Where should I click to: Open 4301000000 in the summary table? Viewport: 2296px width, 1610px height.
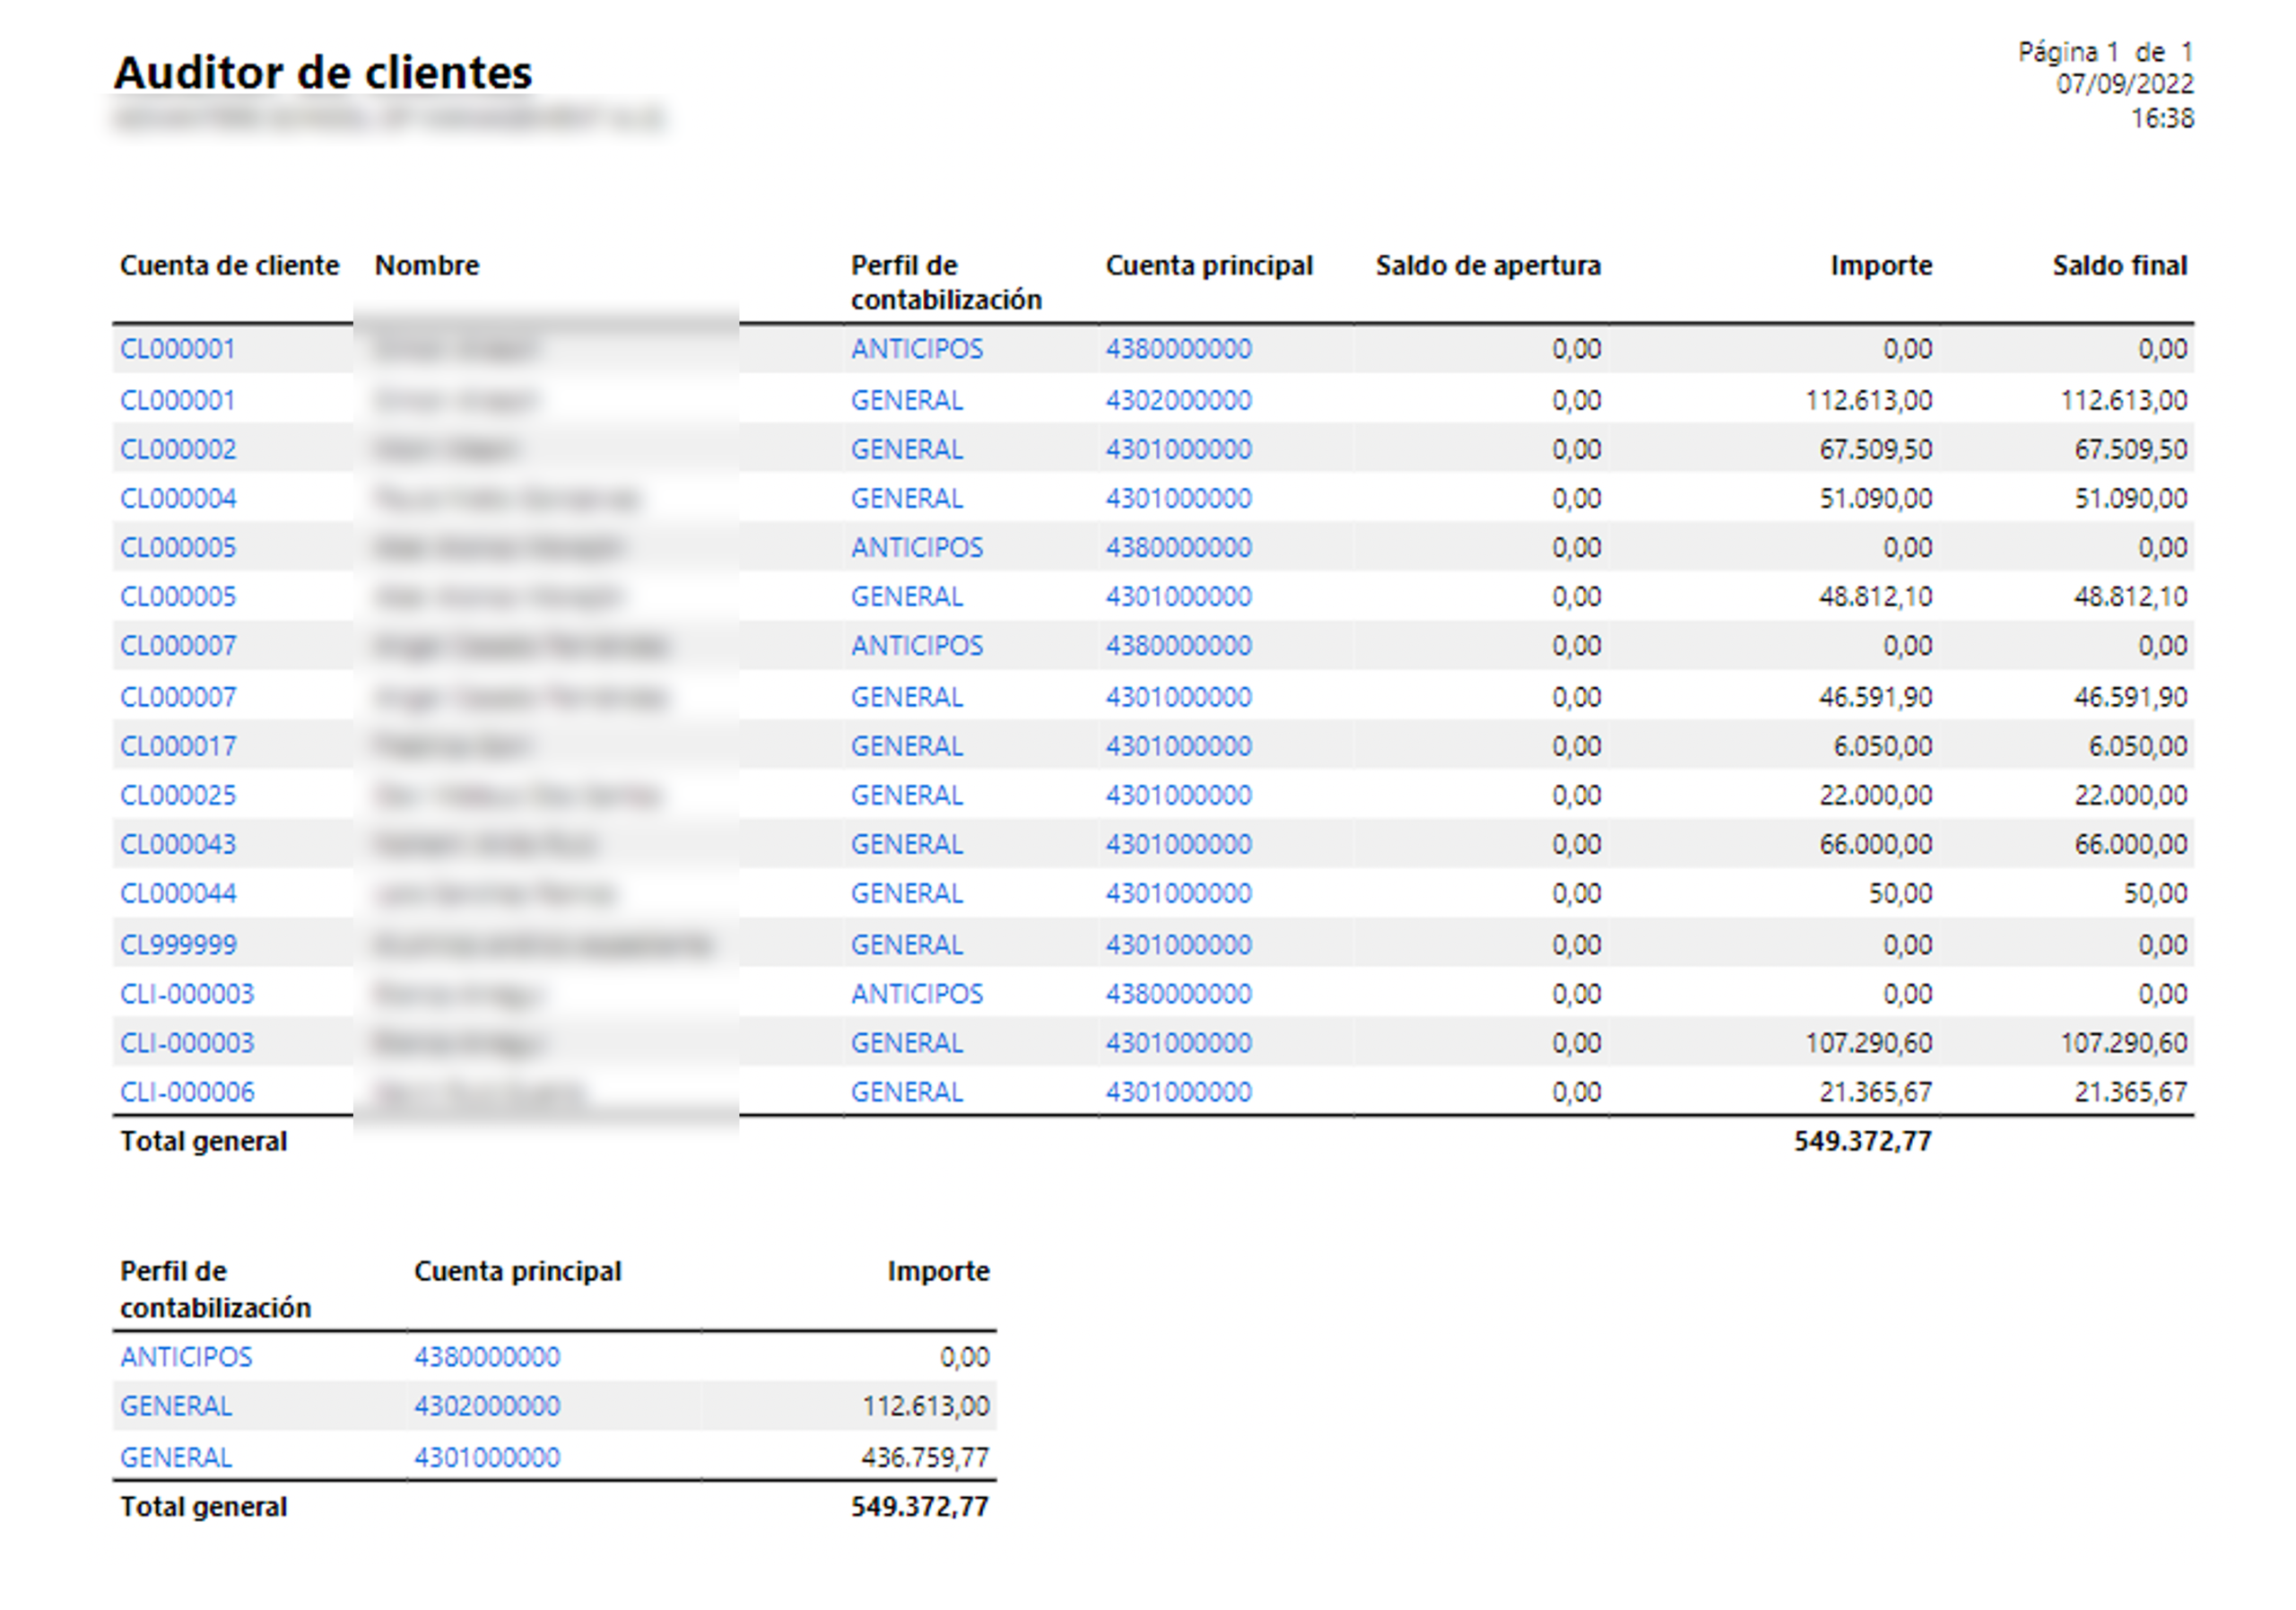point(487,1457)
